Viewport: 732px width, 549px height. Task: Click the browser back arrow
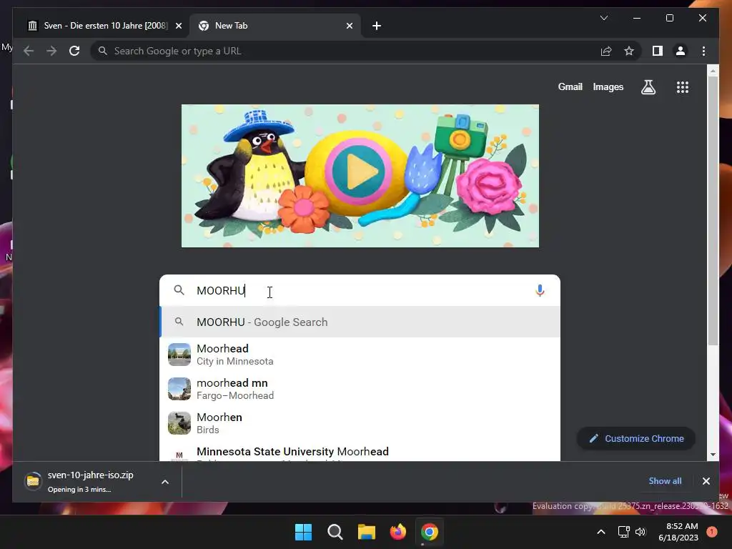pos(29,51)
